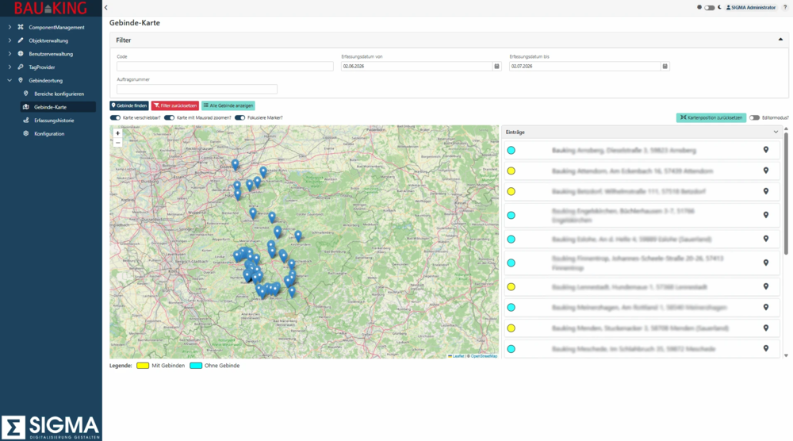Click the Einträge list scrollbar thumb
The image size is (793, 441).
pos(786,194)
